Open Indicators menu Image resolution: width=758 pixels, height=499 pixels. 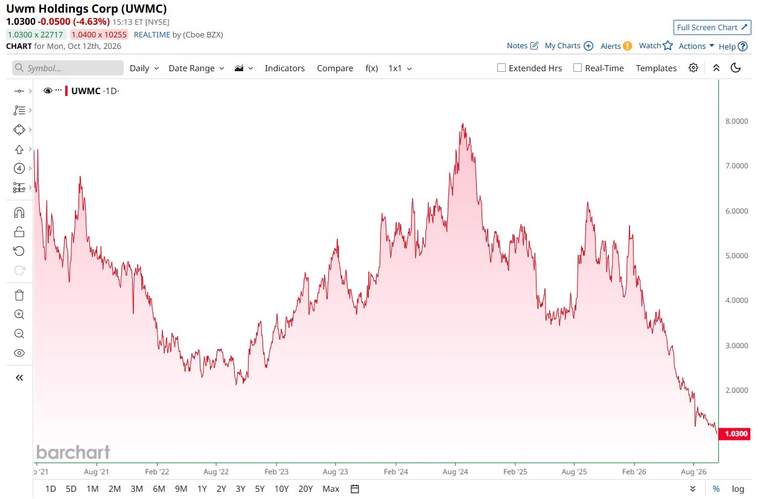coord(285,68)
